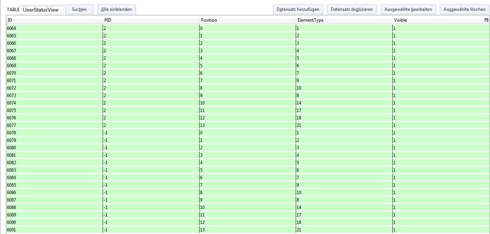This screenshot has width=490, height=234.
Task: Sort by the PID column header
Action: (151, 20)
